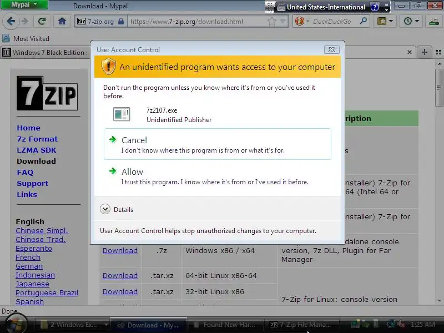Click the Windows Start orb
Screen dimensions: 444x333
[x=16, y=323]
